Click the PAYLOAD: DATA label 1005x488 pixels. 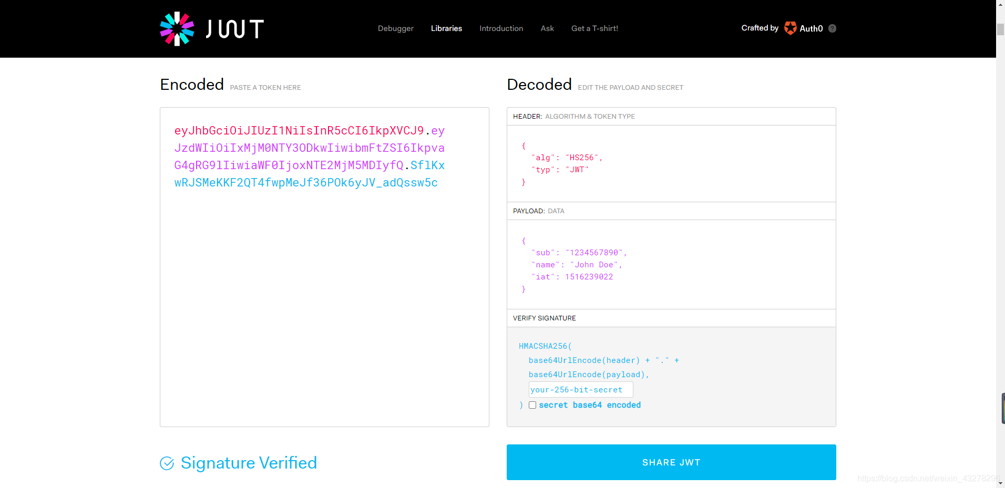pos(539,211)
